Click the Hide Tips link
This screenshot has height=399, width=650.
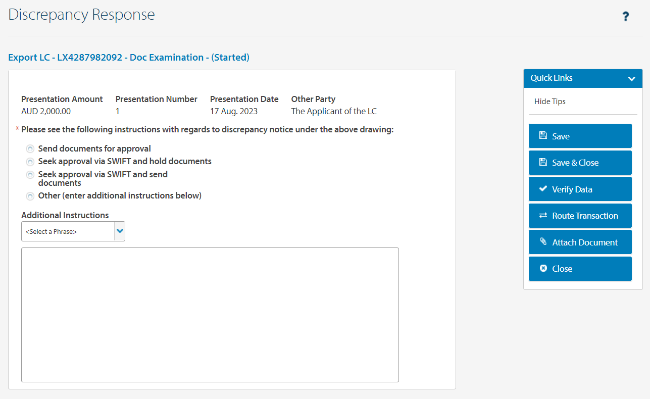pos(549,102)
